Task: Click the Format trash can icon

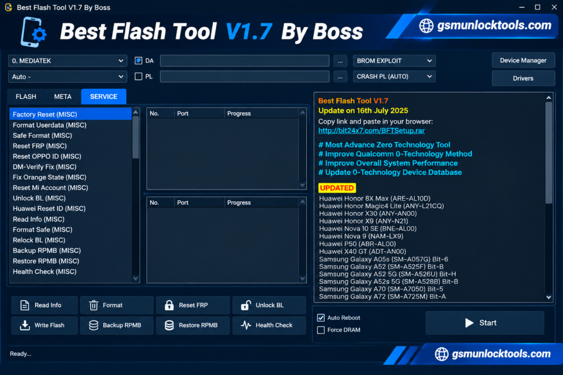Action: [93, 305]
